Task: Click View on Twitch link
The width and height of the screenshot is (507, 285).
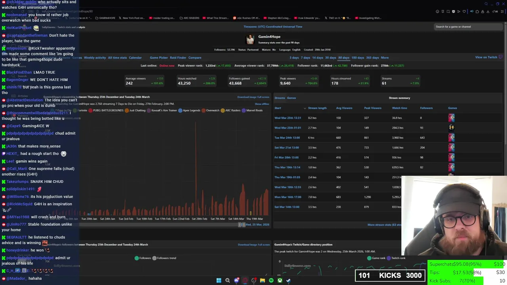Action: pos(486,57)
